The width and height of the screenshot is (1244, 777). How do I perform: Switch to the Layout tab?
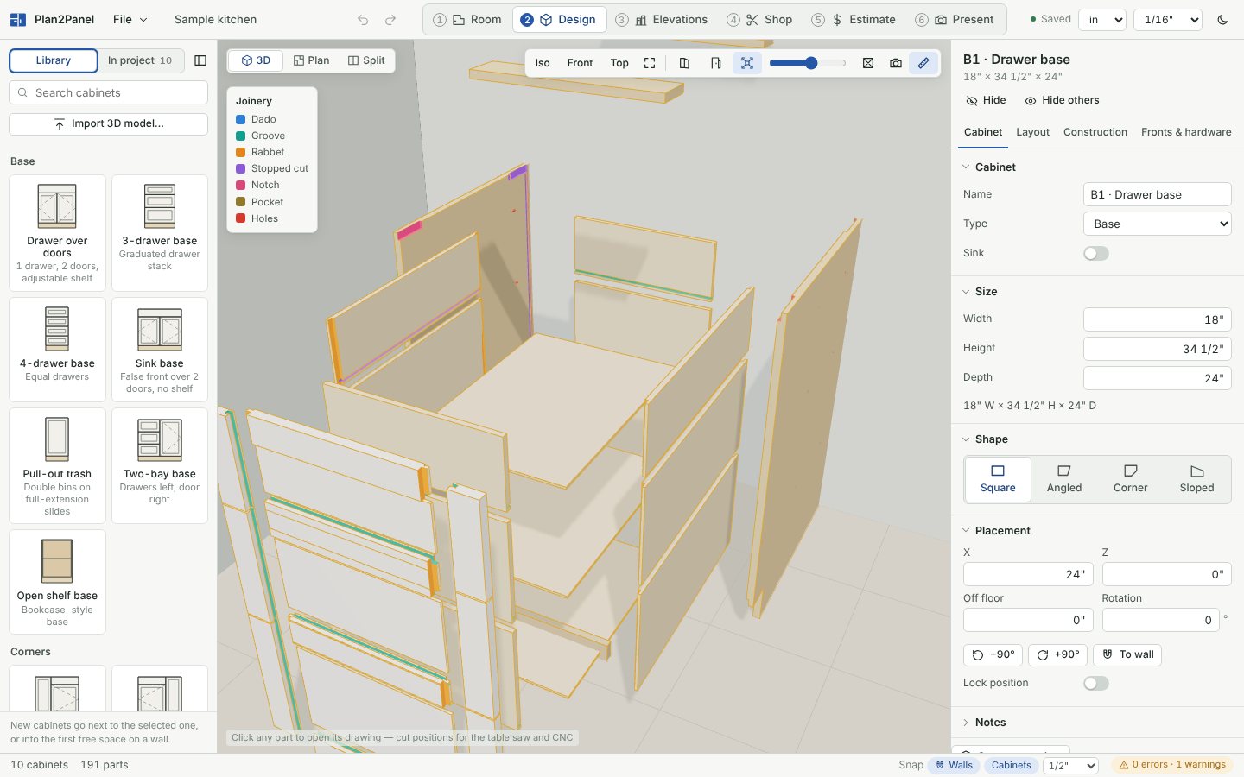pyautogui.click(x=1032, y=132)
